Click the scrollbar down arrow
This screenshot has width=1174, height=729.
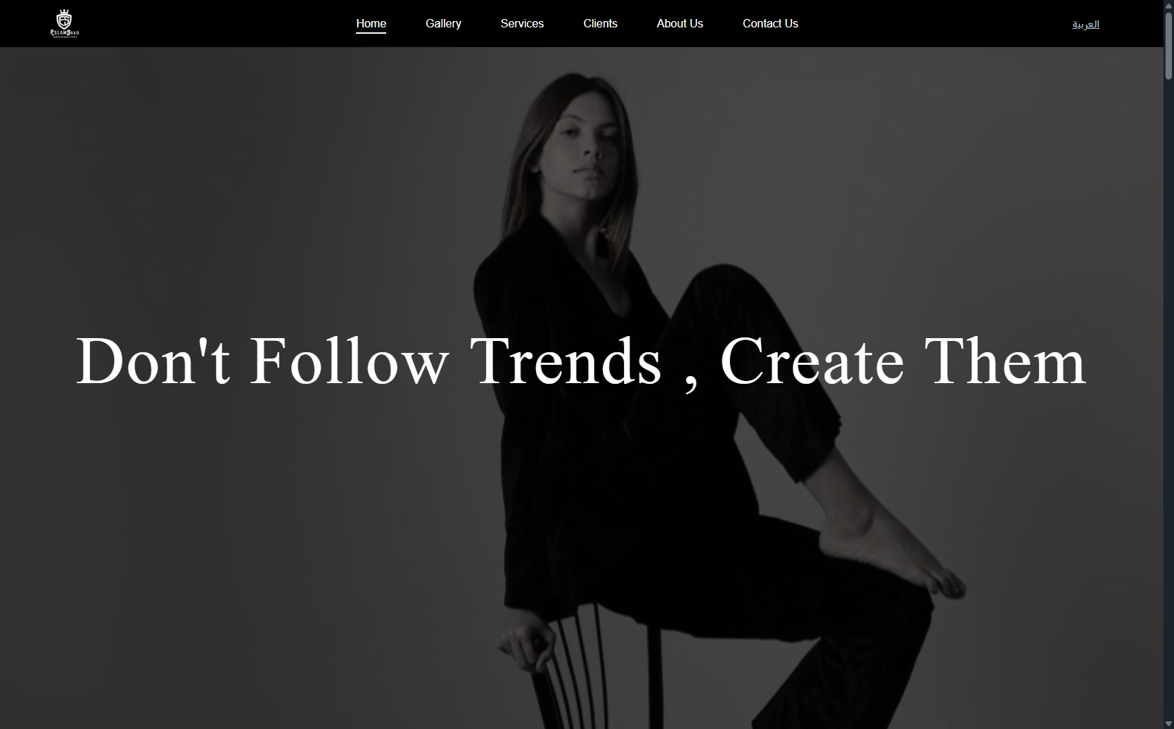click(1168, 723)
